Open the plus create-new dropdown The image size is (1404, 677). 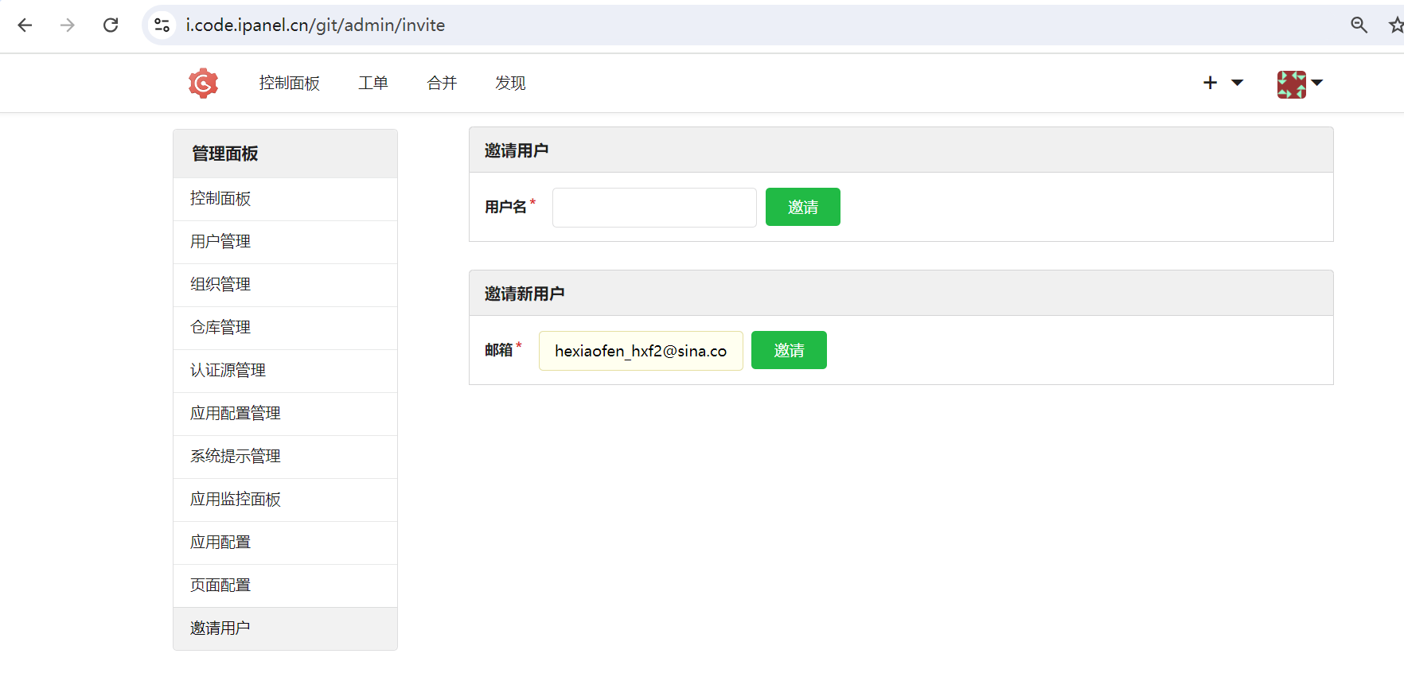(1222, 83)
